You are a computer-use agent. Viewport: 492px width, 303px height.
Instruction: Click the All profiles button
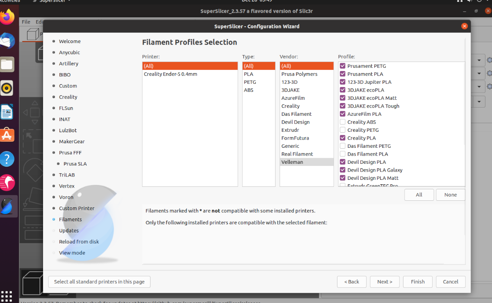tap(419, 195)
